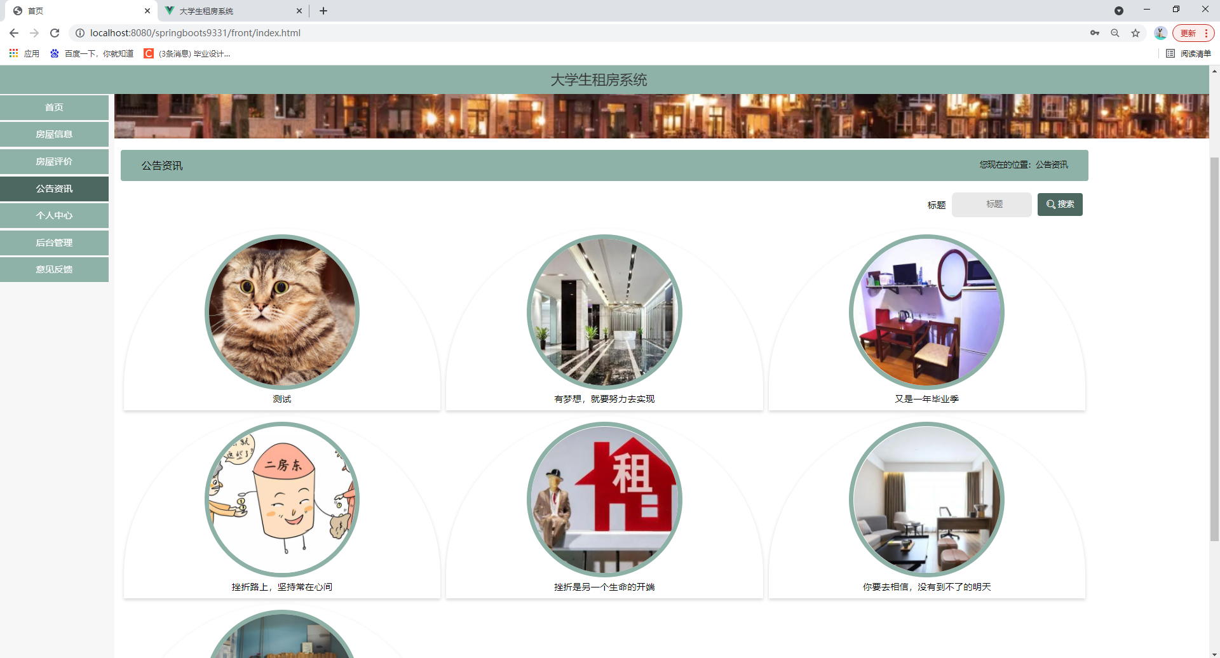Open a new browser tab
Viewport: 1220px width, 658px height.
point(323,11)
